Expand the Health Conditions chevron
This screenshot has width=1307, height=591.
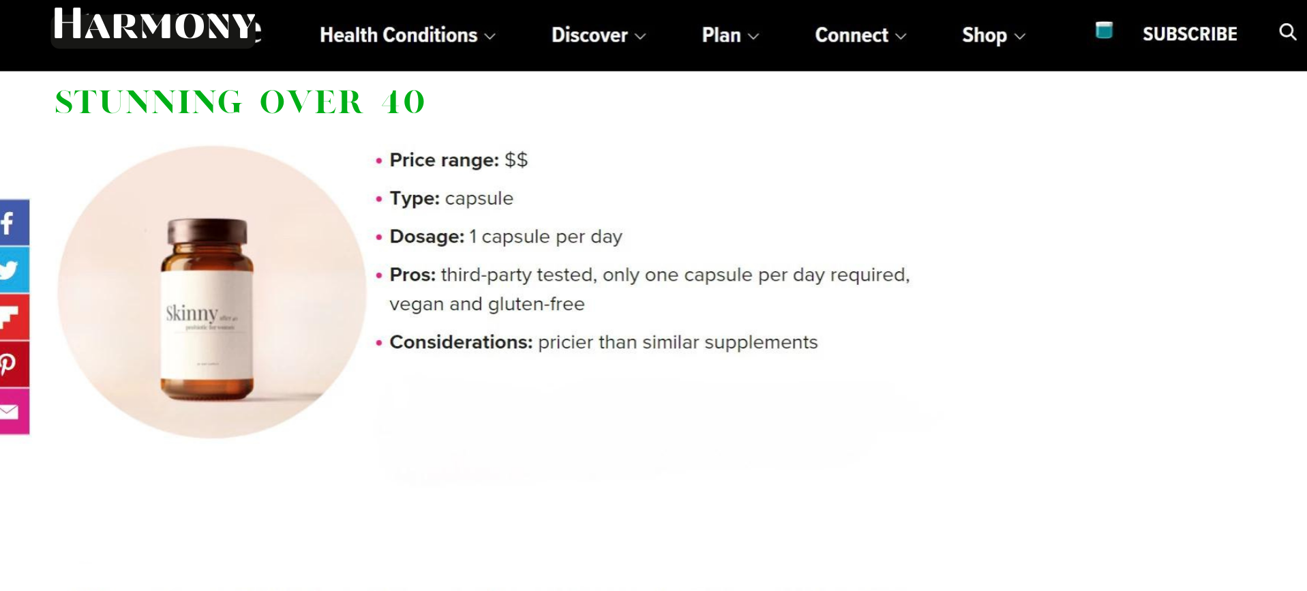tap(490, 37)
